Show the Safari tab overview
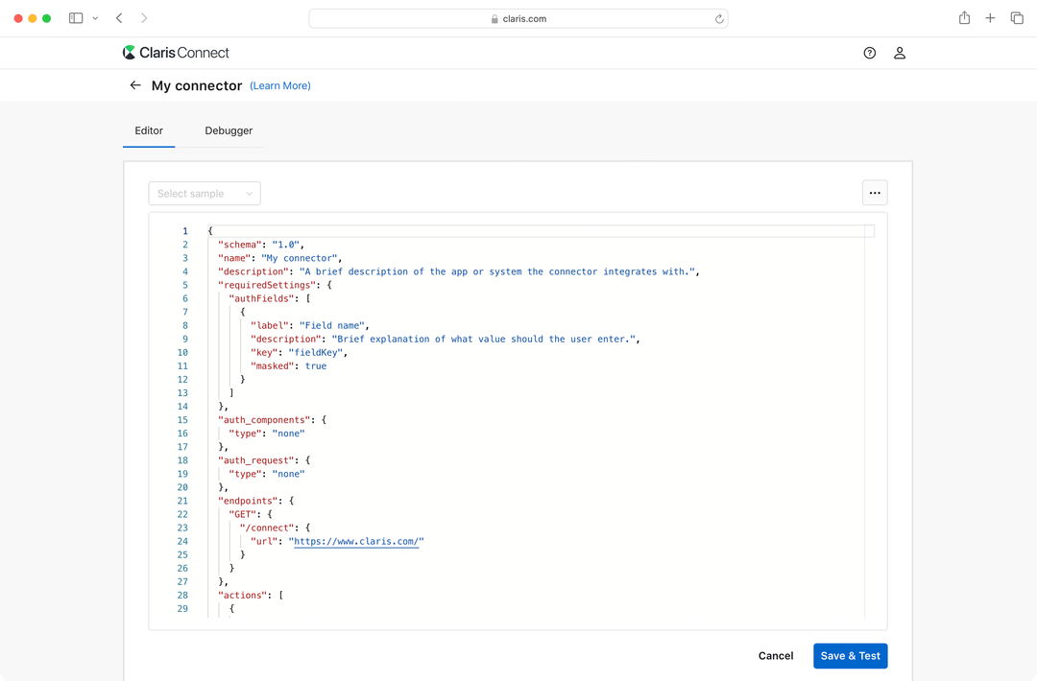 pos(1017,18)
